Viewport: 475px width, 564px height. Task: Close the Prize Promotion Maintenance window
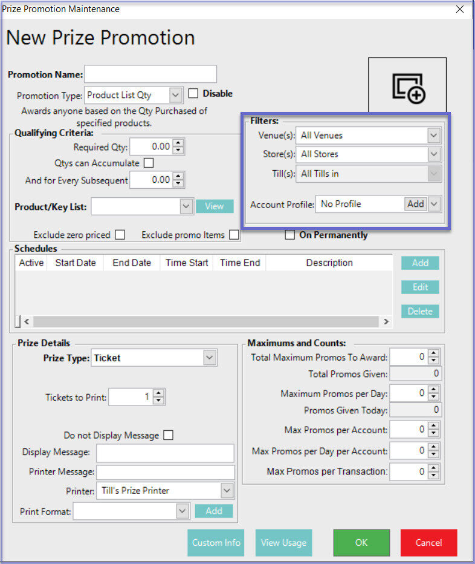[x=460, y=9]
